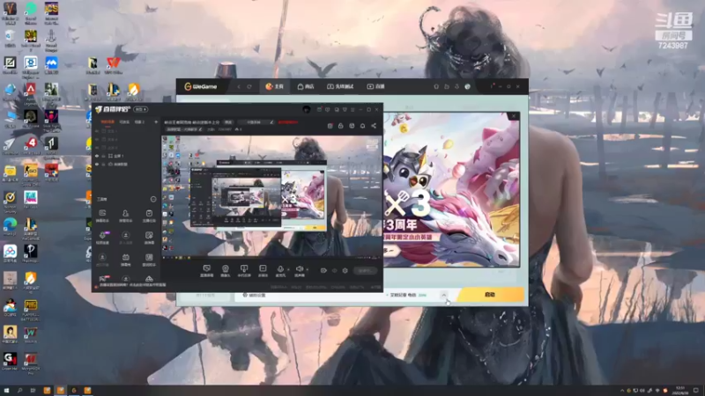Screen dimensions: 705x396
Task: Open streaming settings gear icon
Action: [345, 271]
